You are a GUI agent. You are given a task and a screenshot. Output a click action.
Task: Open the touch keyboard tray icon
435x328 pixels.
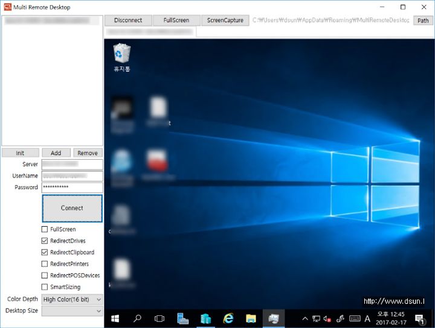point(355,318)
